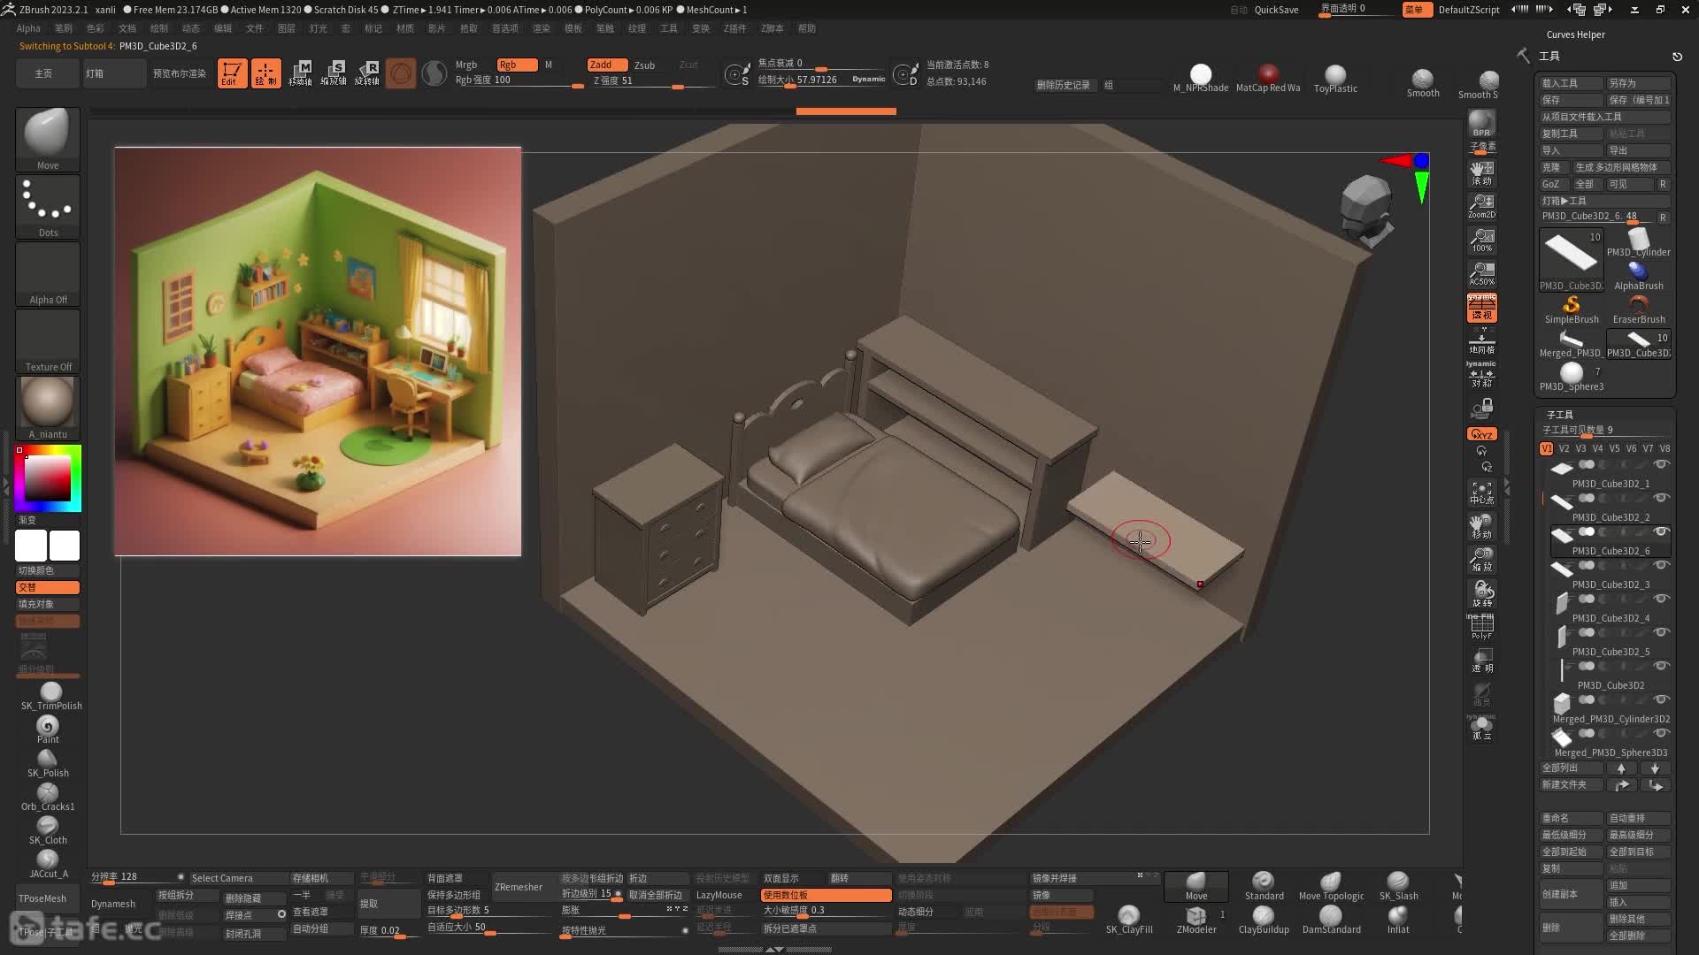
Task: Switch to 灯箱 lightbox tab
Action: tap(114, 73)
